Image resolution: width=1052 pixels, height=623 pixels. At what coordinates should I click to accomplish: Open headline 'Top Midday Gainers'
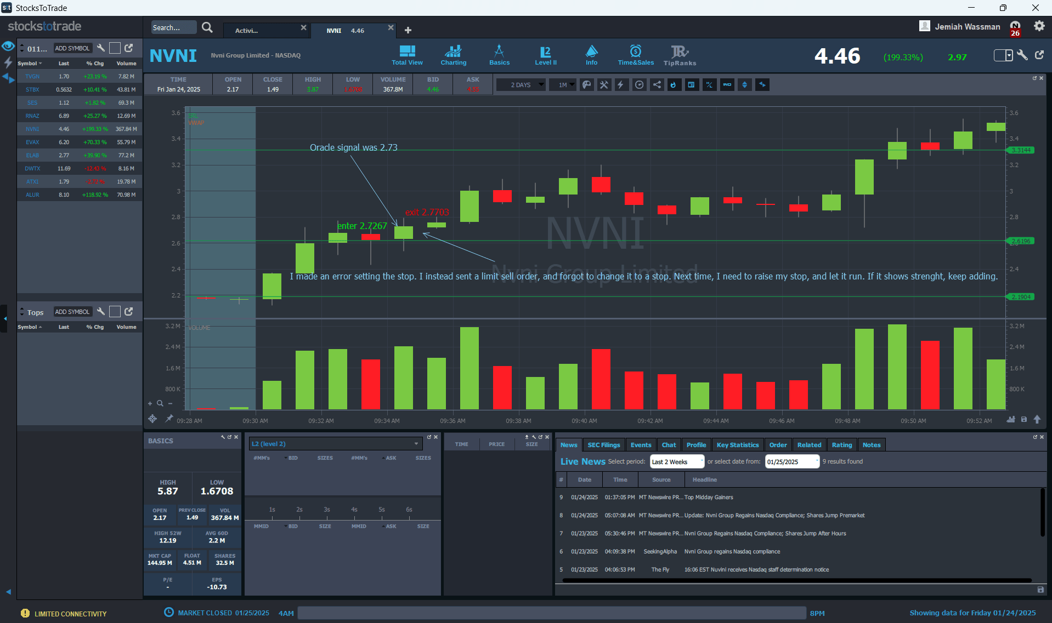click(x=709, y=498)
